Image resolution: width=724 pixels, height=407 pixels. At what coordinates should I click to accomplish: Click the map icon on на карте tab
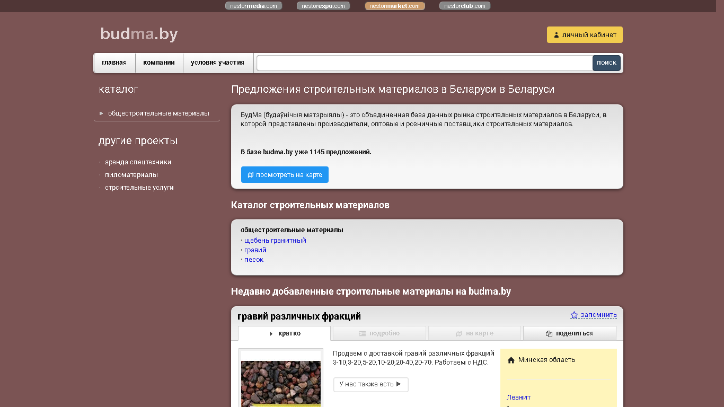459,334
